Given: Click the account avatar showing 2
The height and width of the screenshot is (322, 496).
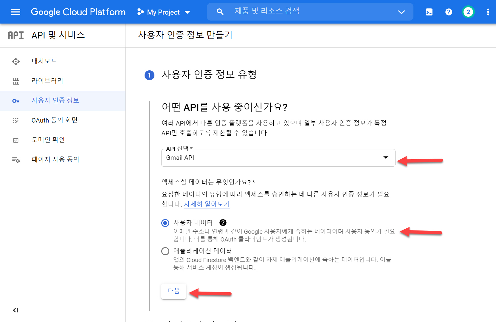Looking at the screenshot, I should (468, 12).
